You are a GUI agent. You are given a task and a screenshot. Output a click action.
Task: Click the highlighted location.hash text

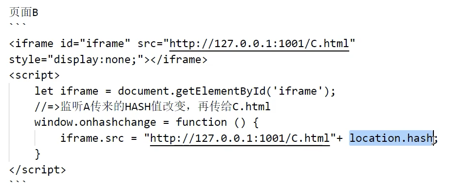(x=391, y=138)
